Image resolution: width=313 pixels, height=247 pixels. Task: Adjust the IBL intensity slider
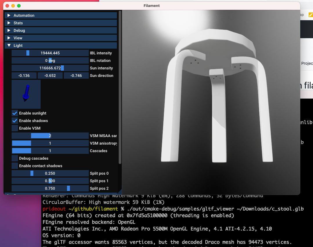(x=50, y=53)
